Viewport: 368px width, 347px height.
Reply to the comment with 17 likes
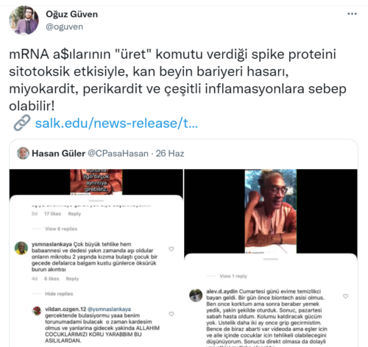pyautogui.click(x=74, y=214)
